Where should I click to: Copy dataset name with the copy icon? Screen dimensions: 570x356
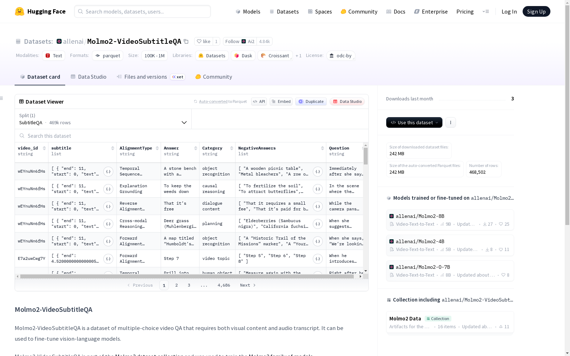186,41
